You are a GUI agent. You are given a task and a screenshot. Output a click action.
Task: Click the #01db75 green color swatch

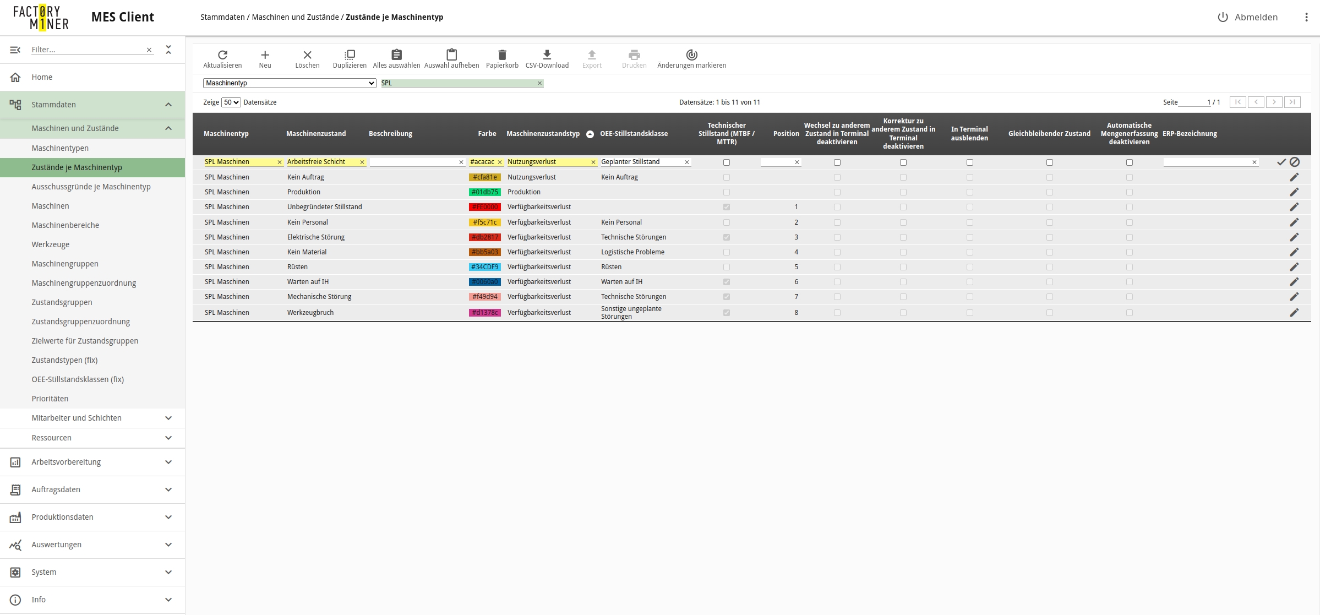pos(484,192)
